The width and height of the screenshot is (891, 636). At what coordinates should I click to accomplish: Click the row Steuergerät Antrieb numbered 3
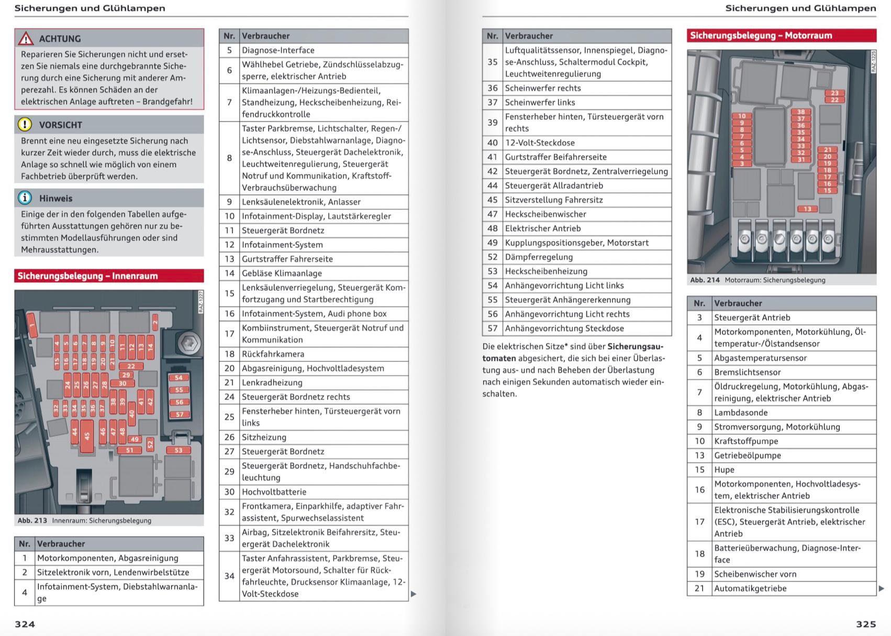click(782, 317)
